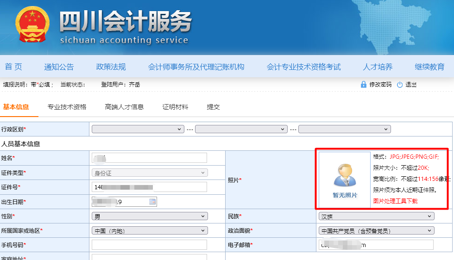Open the 首页 navigation item
454x260 pixels.
point(13,67)
